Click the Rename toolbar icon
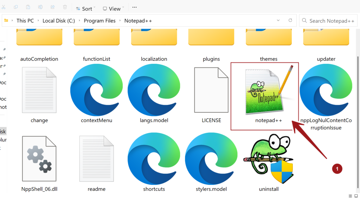Image resolution: width=360 pixels, height=199 pixels. click(40, 7)
